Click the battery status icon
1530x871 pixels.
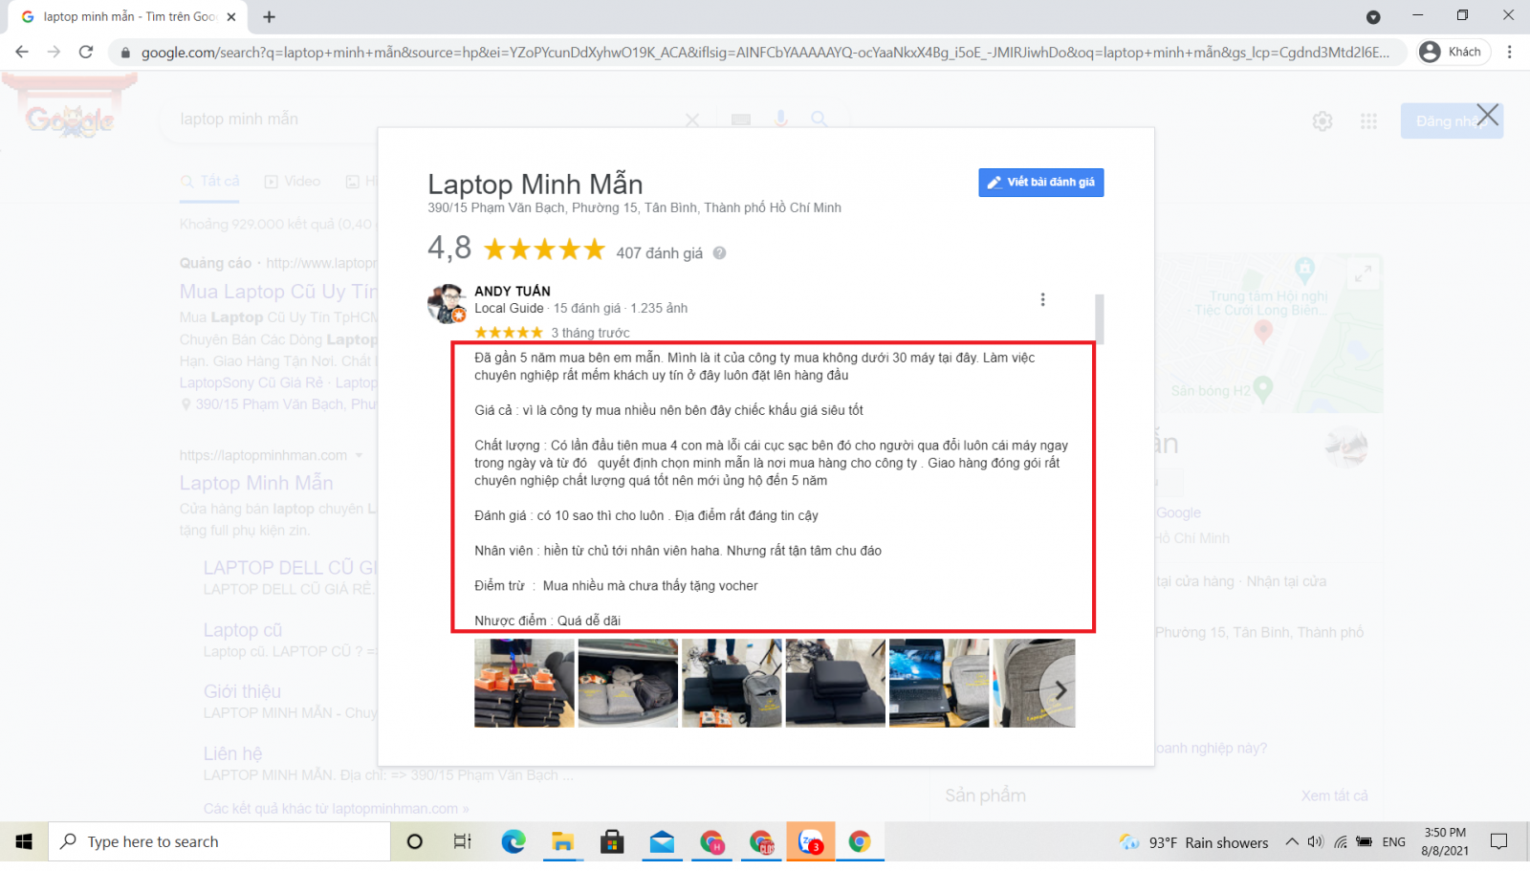point(1365,841)
